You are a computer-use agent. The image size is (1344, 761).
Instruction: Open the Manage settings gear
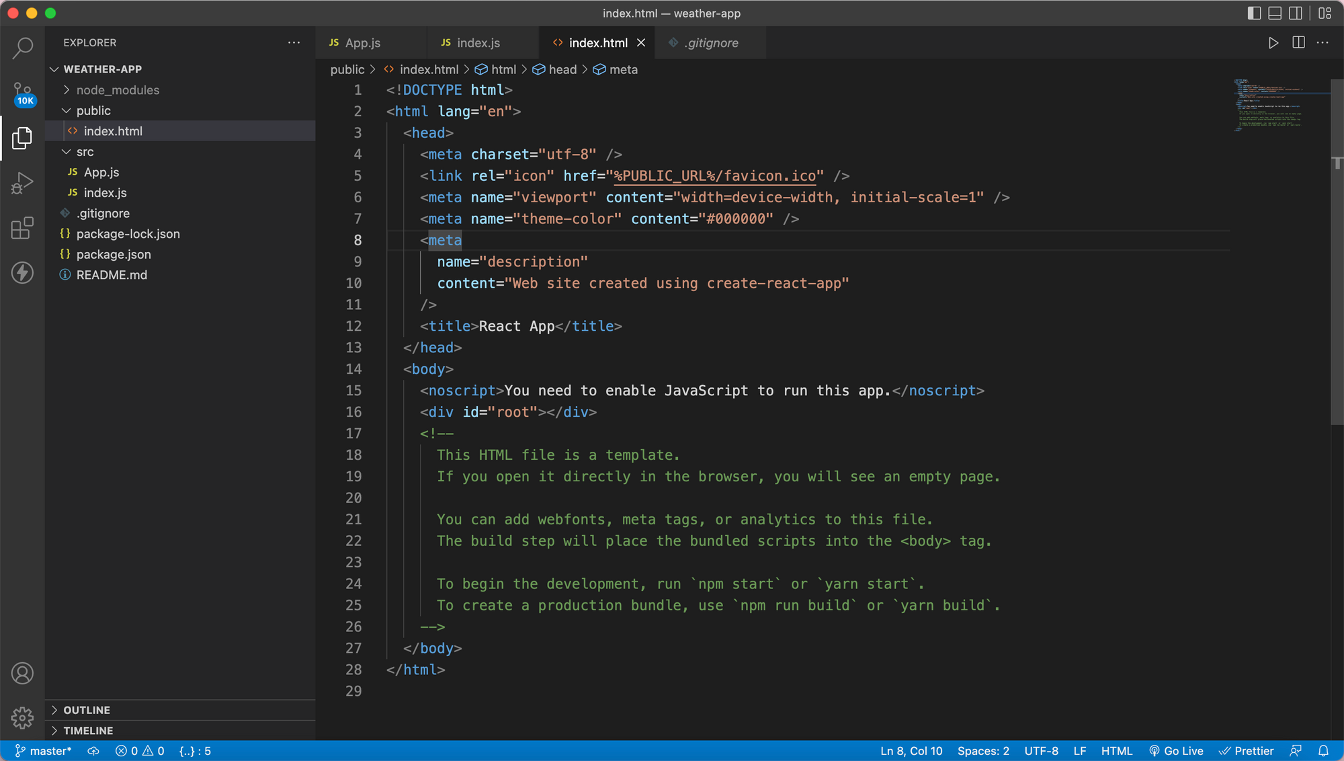tap(22, 717)
